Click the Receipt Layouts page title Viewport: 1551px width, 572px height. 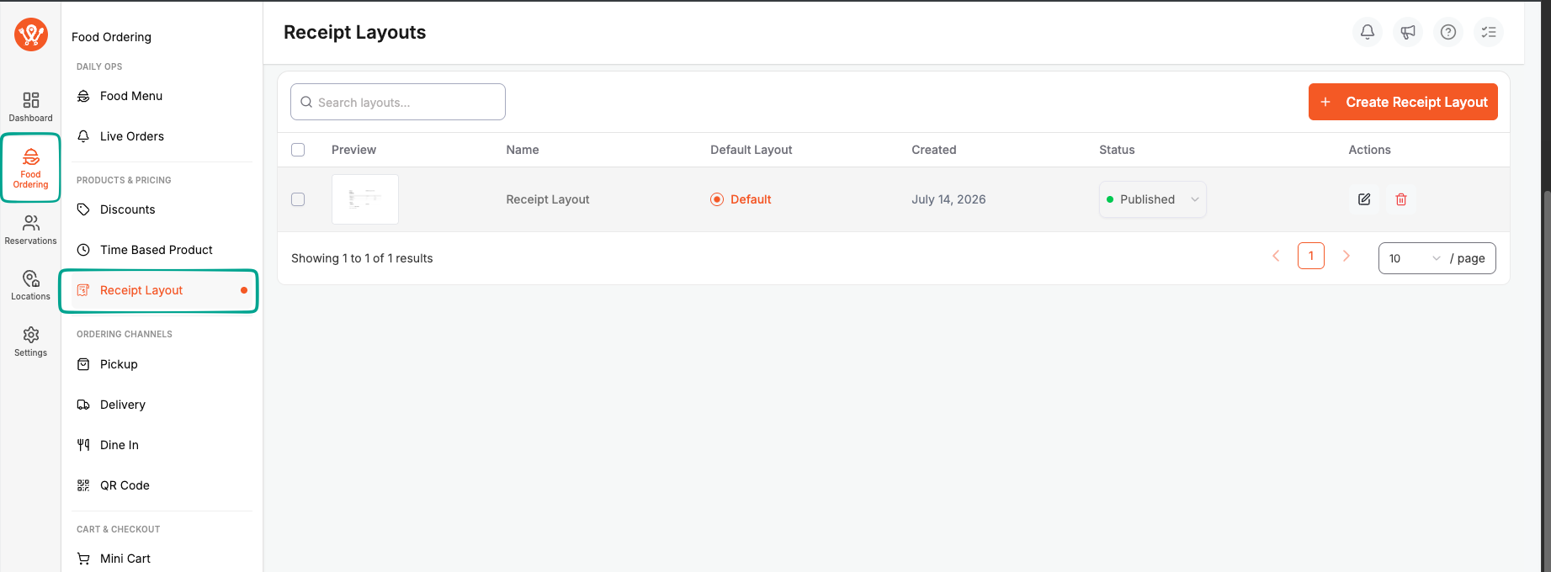coord(355,32)
